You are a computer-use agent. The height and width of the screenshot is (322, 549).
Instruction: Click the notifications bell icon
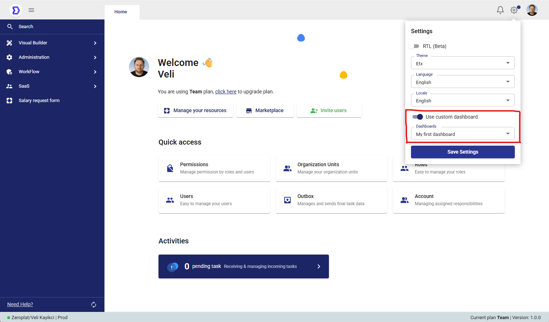pos(500,10)
